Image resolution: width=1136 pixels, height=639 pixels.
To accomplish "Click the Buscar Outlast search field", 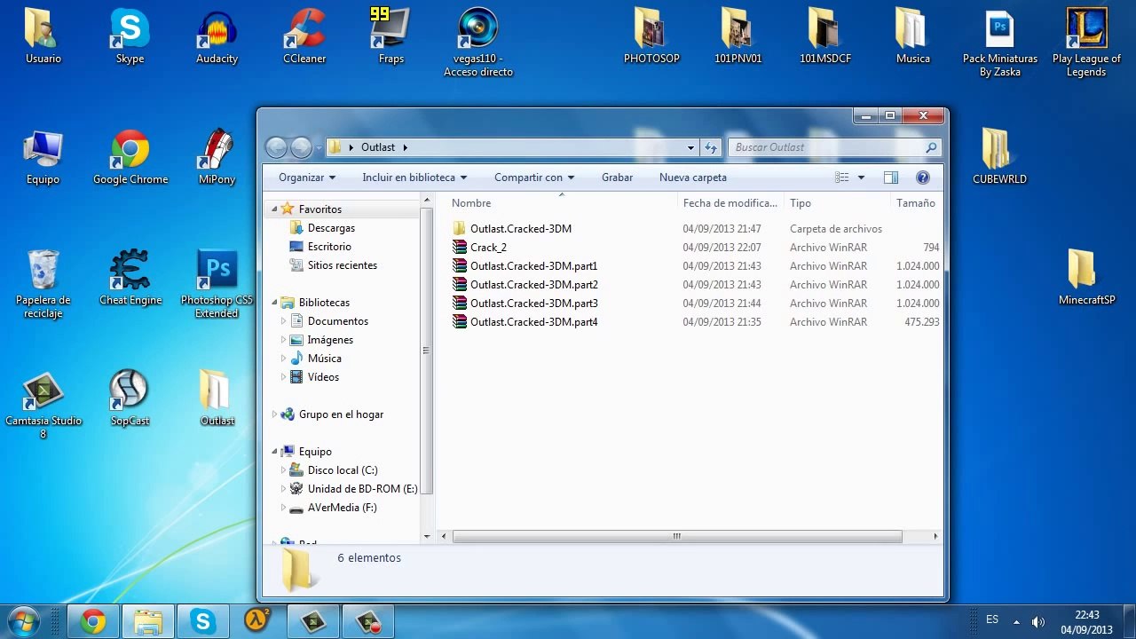I will (833, 147).
